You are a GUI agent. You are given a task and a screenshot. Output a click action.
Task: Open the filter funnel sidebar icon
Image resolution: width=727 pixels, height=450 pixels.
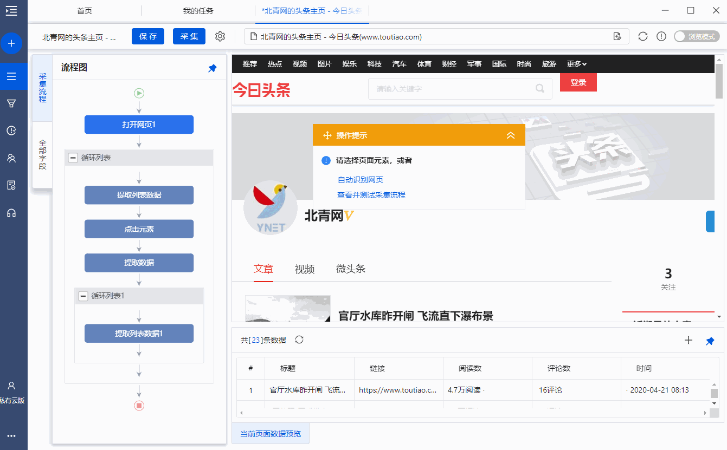(x=11, y=103)
